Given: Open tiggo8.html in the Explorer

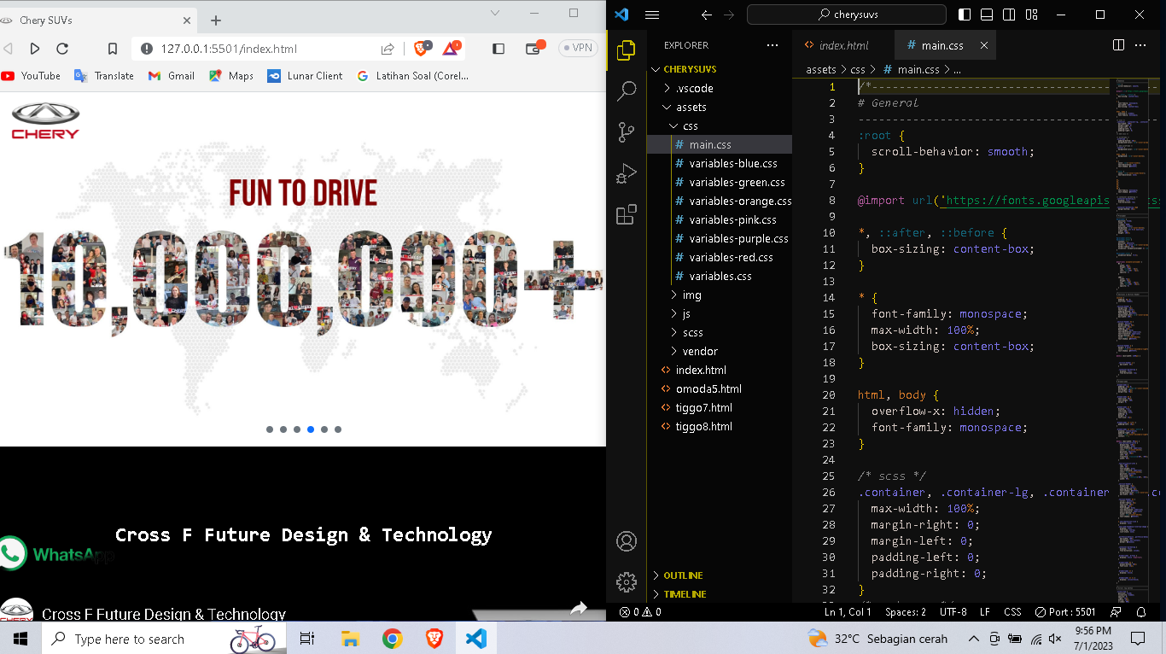Looking at the screenshot, I should pos(720,426).
